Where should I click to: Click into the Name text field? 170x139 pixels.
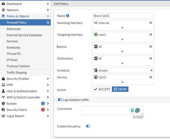click(123, 16)
